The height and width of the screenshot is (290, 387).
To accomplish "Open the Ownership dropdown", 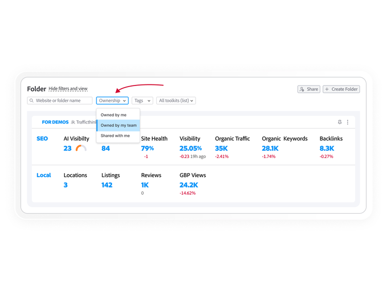I will pyautogui.click(x=112, y=101).
